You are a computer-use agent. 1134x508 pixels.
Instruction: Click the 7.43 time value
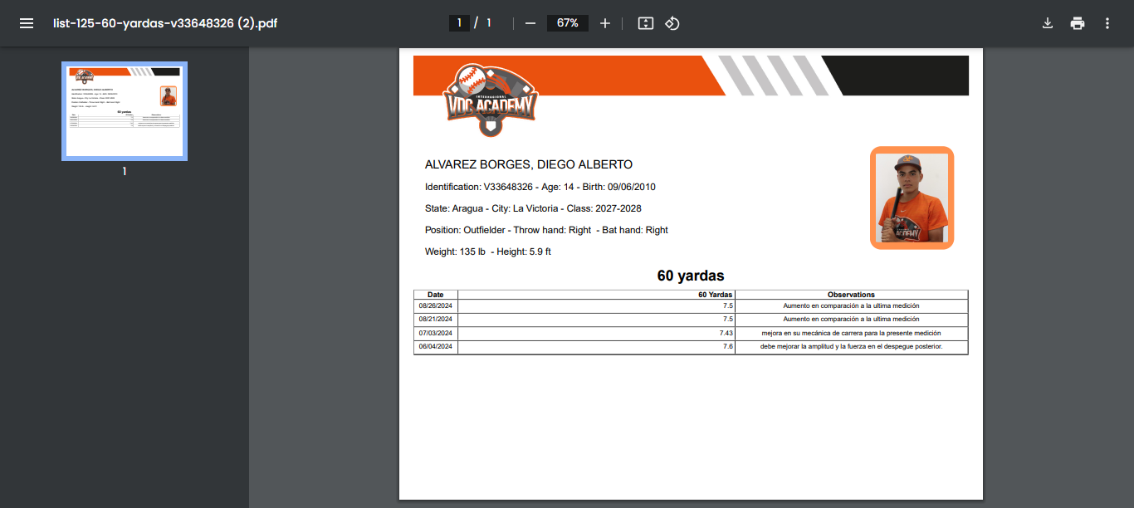tap(726, 333)
